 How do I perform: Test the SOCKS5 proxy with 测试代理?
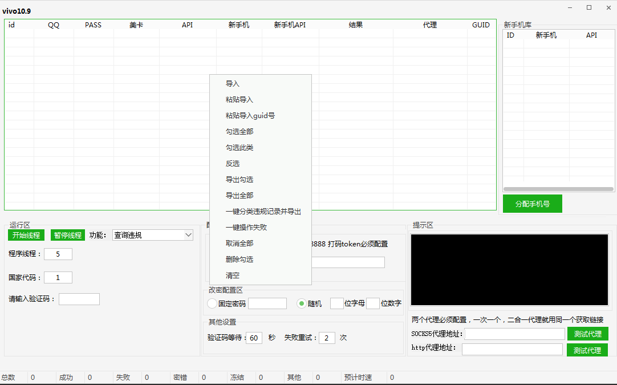[587, 334]
